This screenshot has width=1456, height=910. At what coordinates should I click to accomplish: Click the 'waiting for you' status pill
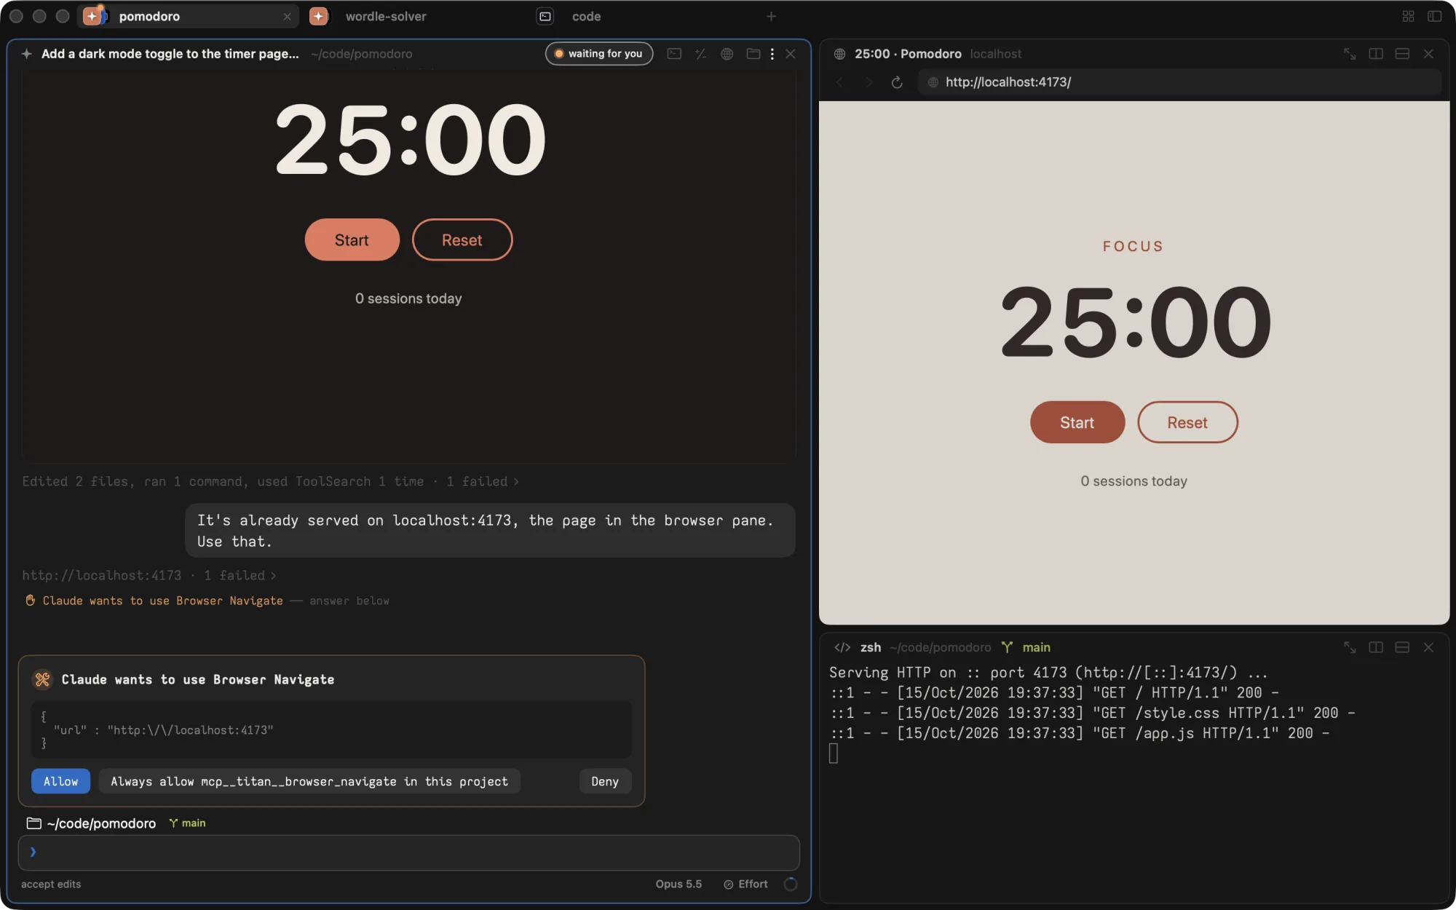(598, 54)
